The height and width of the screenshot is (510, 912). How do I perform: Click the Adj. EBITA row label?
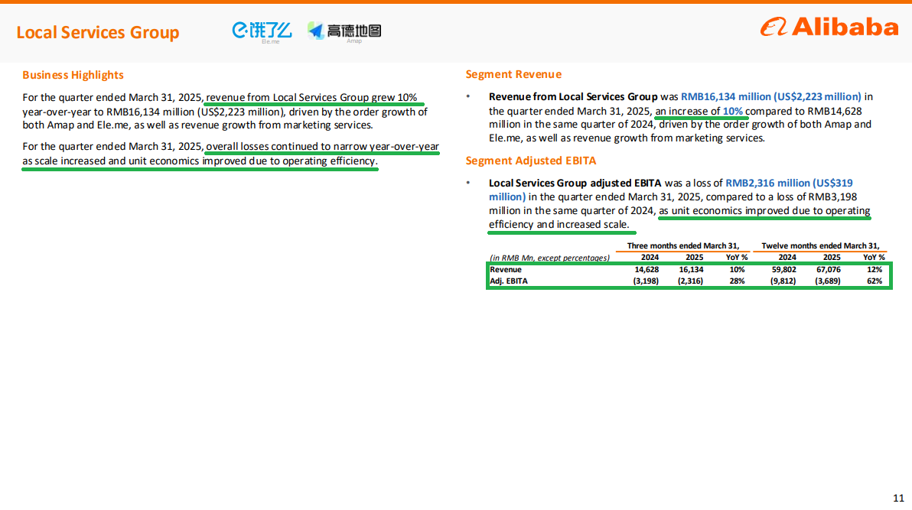[508, 281]
